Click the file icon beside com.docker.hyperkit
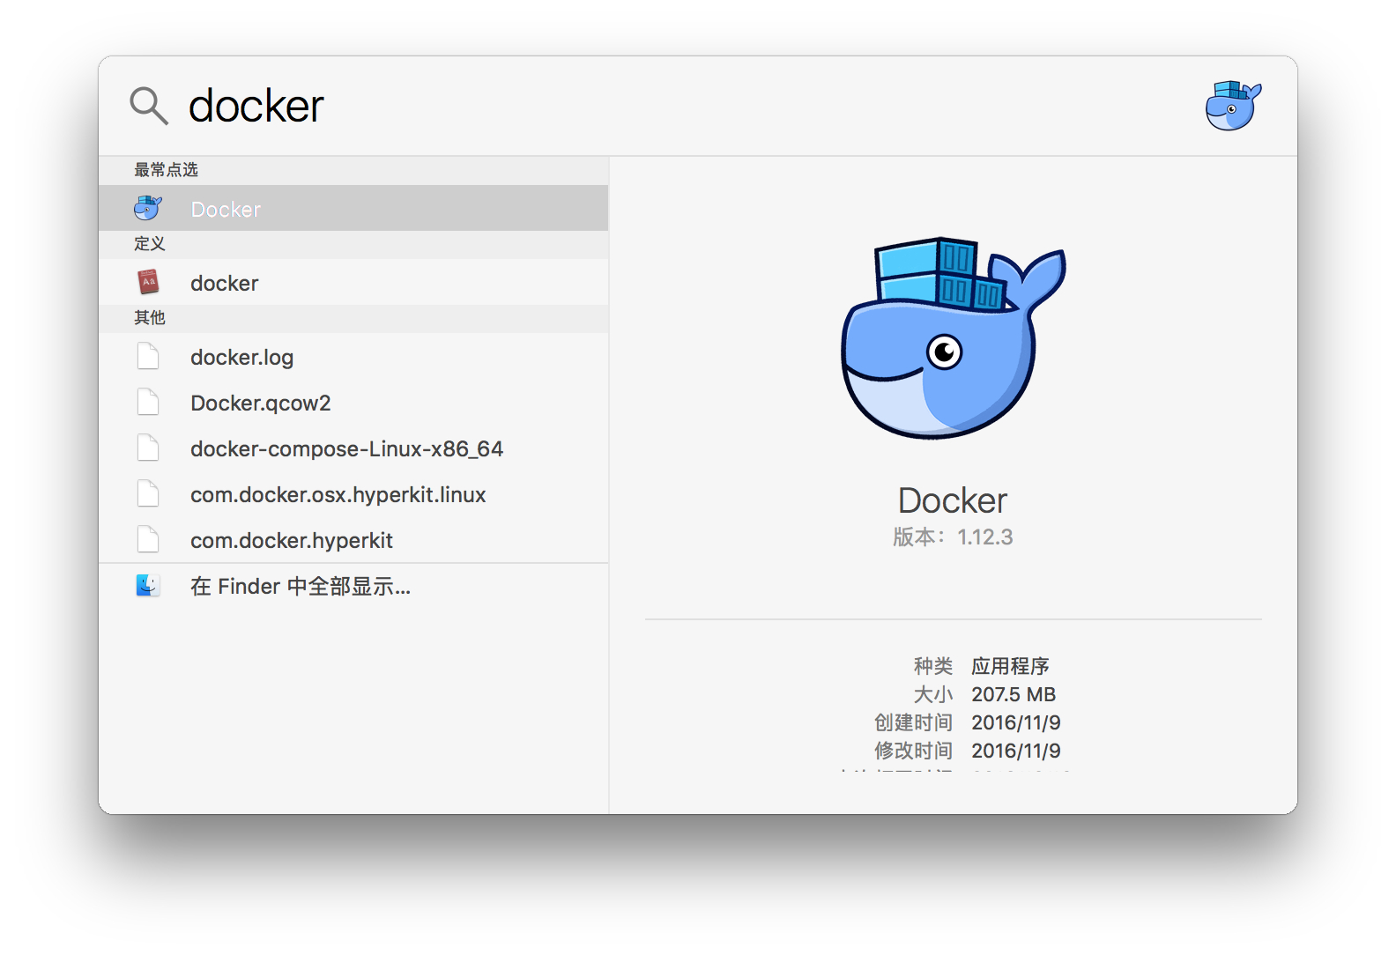 (148, 540)
